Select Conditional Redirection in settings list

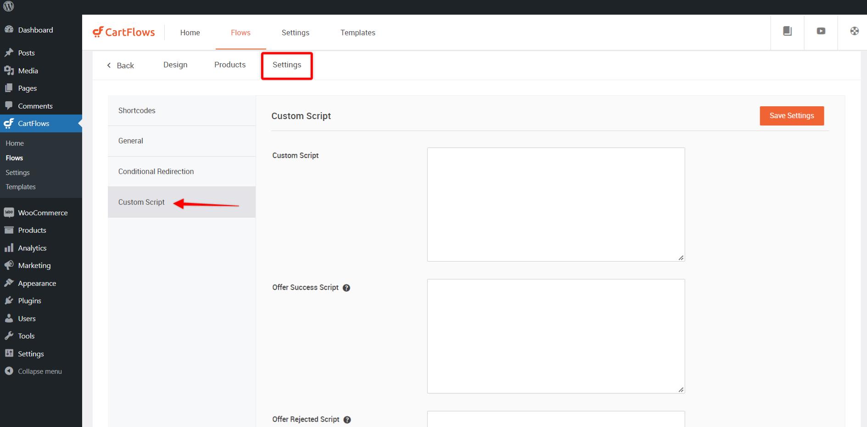pos(156,171)
